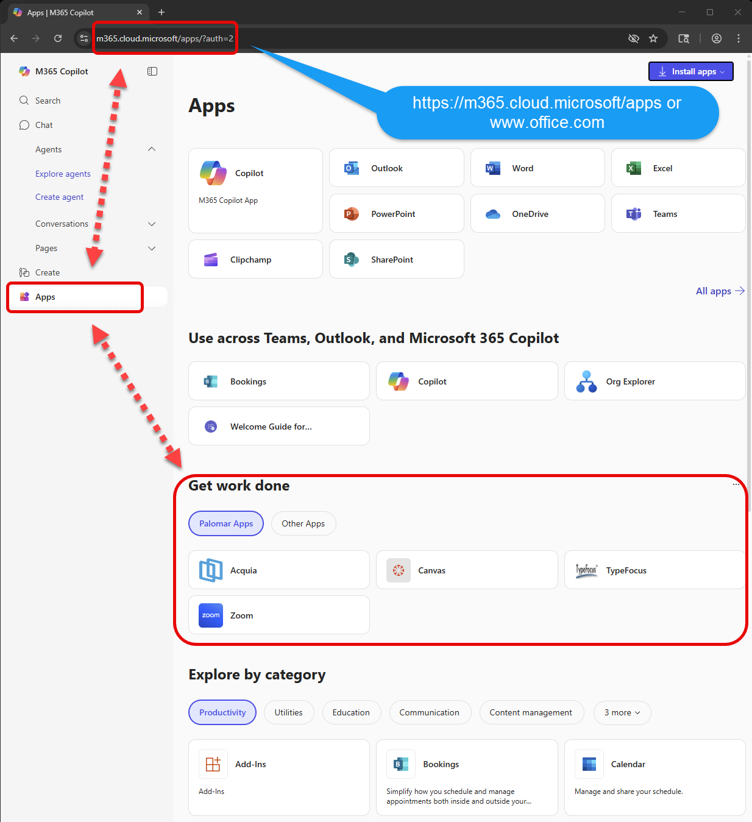Switch to the Education category
This screenshot has width=752, height=822.
tap(351, 712)
